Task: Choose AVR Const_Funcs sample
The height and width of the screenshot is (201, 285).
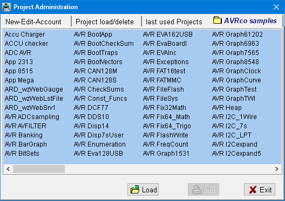Action: click(100, 99)
